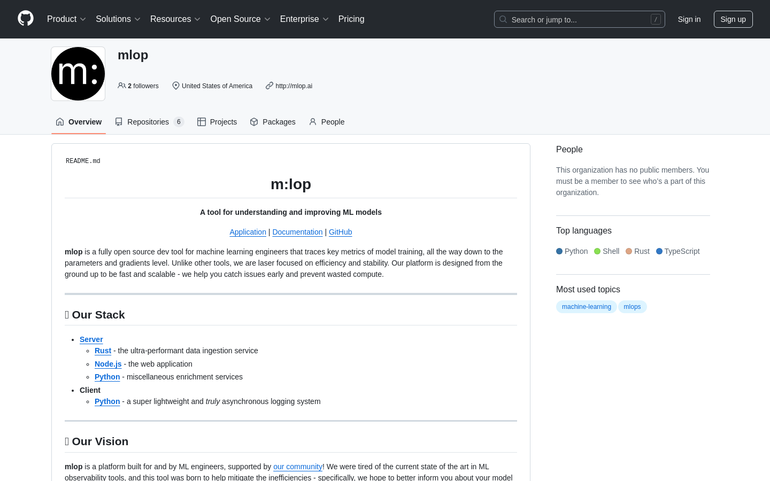Screen dimensions: 770x481
Task: Visit the http://mlop.ai website link
Action: [x=294, y=86]
